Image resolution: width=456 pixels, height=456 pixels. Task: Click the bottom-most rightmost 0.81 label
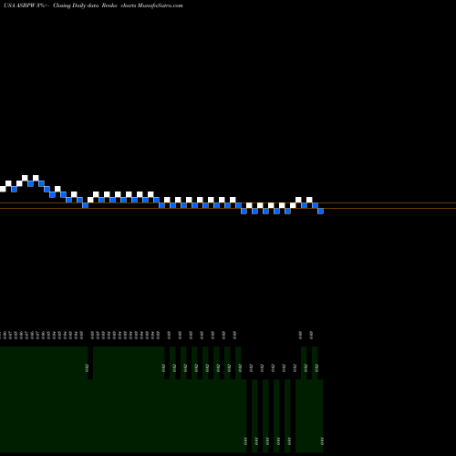322,441
